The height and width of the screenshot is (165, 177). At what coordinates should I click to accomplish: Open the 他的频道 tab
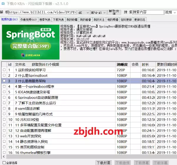coord(113,20)
